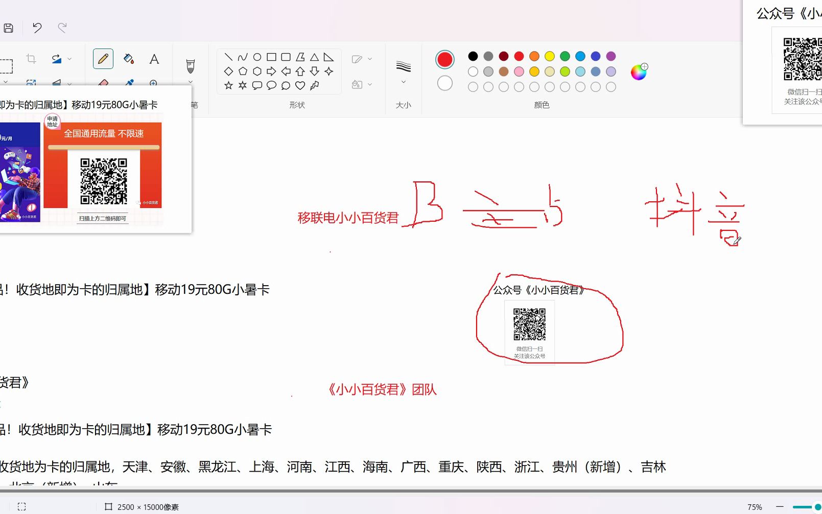Insert text with the Text tool
822x514 pixels.
pos(153,59)
